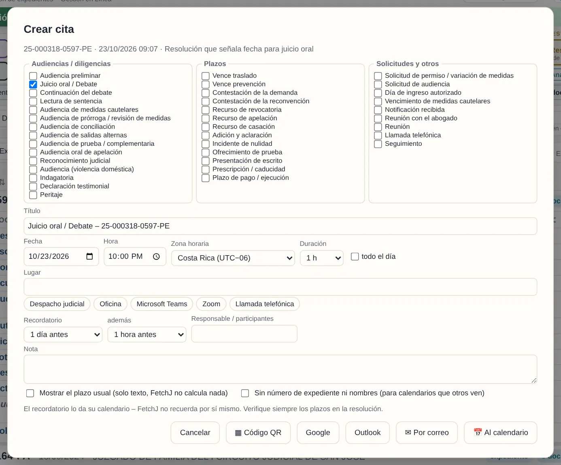The image size is (561, 465).
Task: Enable Notificación recibida checkbox
Action: point(378,110)
